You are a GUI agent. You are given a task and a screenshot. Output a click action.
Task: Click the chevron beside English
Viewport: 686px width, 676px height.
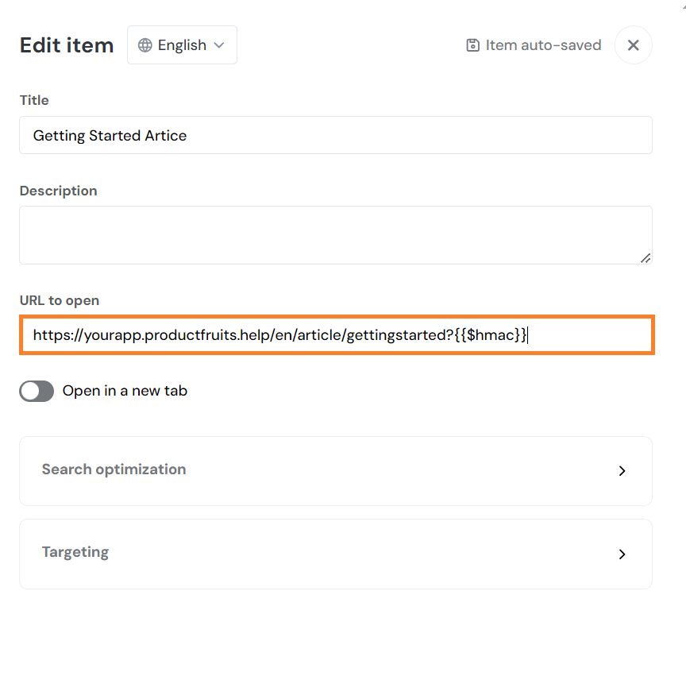tap(219, 45)
